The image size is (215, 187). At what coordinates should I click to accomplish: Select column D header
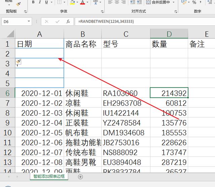click(x=169, y=34)
